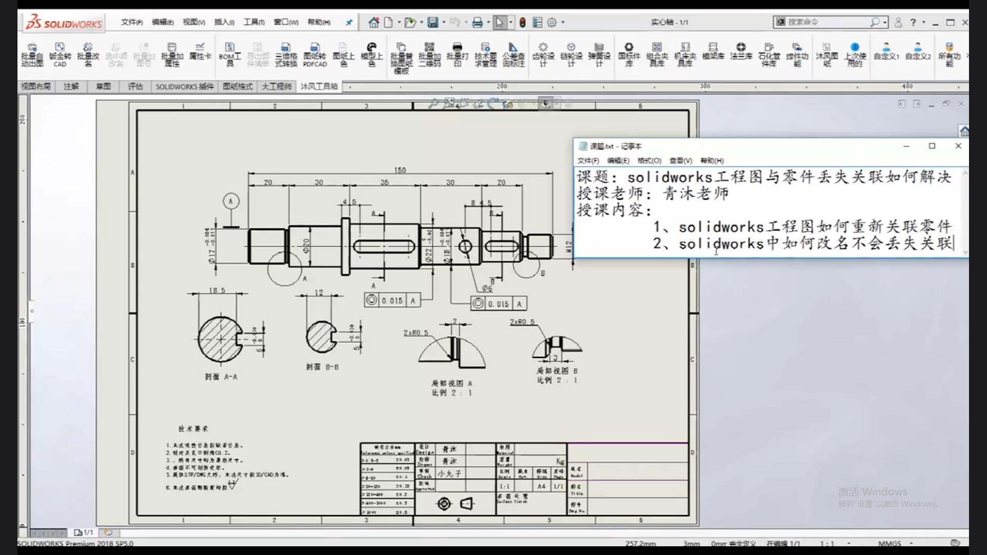
Task: Open the 焊件功能 weldment tool
Action: (797, 55)
